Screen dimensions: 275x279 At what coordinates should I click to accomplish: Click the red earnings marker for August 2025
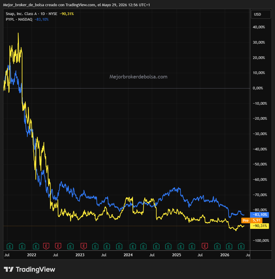coord(205,246)
